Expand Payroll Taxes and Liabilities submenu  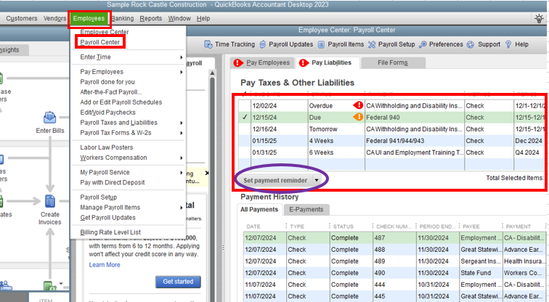point(182,123)
